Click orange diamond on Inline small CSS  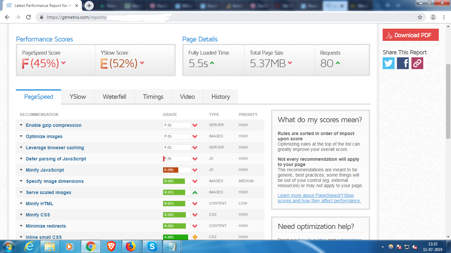195,237
